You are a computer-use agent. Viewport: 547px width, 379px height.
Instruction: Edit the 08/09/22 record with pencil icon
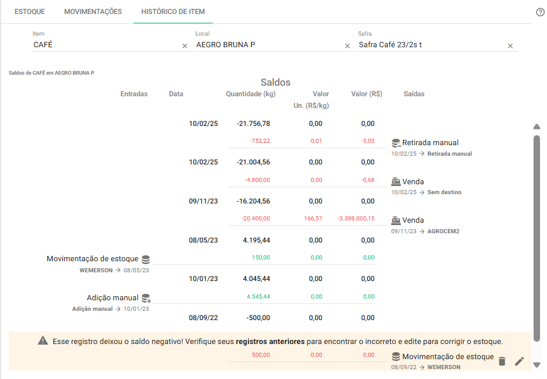[x=519, y=362]
